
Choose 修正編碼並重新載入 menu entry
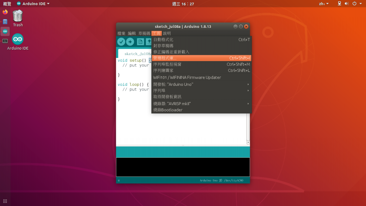click(x=202, y=52)
